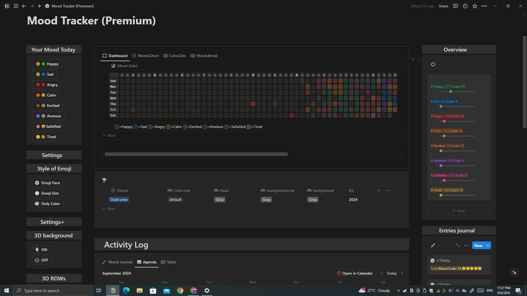Click the paint roller icon above Period table
Viewport: 527px width, 296px height.
coord(104,180)
